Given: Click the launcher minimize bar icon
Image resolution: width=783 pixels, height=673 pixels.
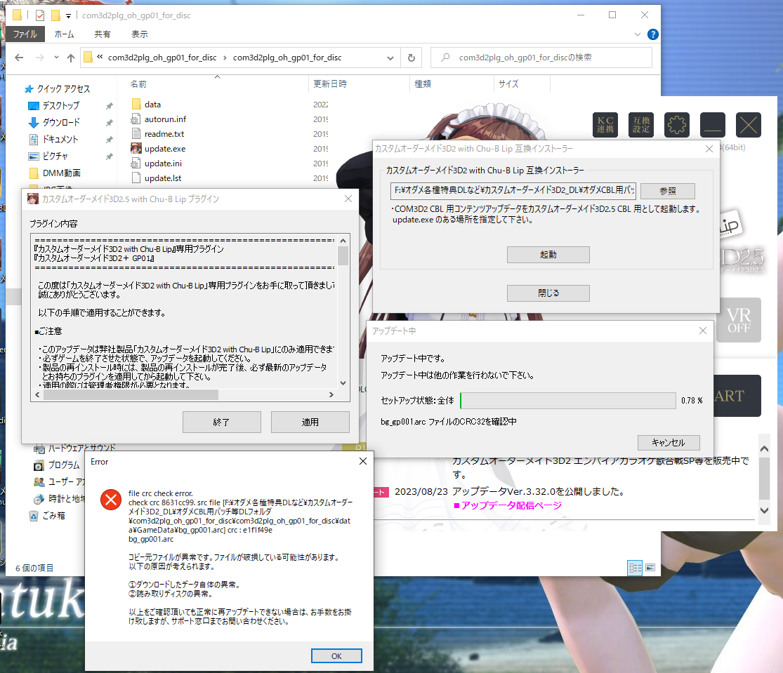Looking at the screenshot, I should pyautogui.click(x=713, y=125).
